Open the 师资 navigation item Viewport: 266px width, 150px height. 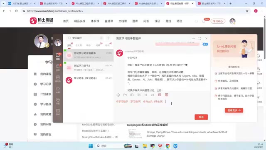tap(179, 21)
